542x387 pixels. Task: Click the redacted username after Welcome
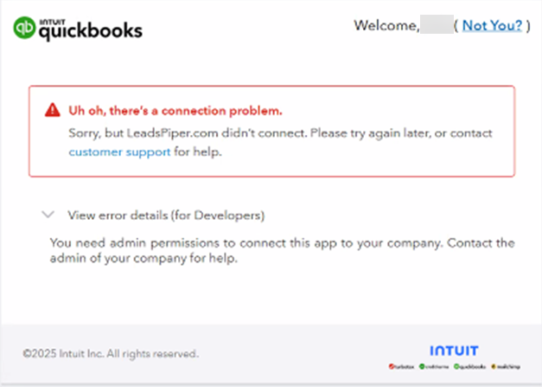(x=437, y=24)
